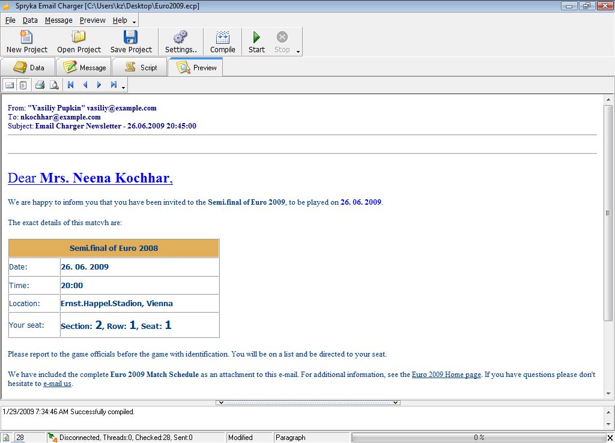Click Modified status bar entry
The width and height of the screenshot is (615, 443).
(x=240, y=438)
